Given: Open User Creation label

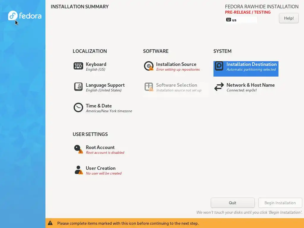Looking at the screenshot, I should tap(100, 168).
